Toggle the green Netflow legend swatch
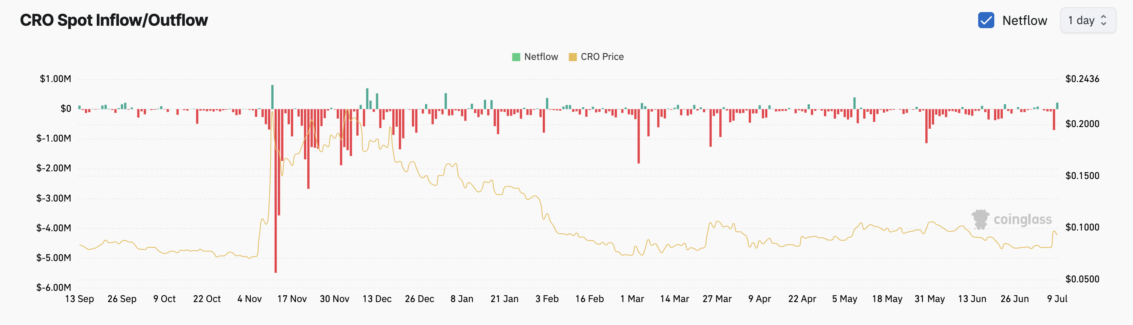This screenshot has height=325, width=1133. coord(516,57)
